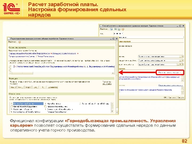192x144 pixels.
Task: Click the last, widest function button in the row
Action: point(53,87)
